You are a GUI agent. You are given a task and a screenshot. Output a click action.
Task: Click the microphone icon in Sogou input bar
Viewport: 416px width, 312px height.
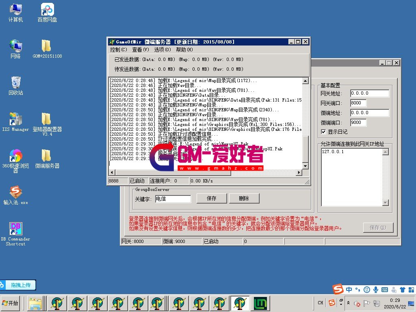point(376,290)
